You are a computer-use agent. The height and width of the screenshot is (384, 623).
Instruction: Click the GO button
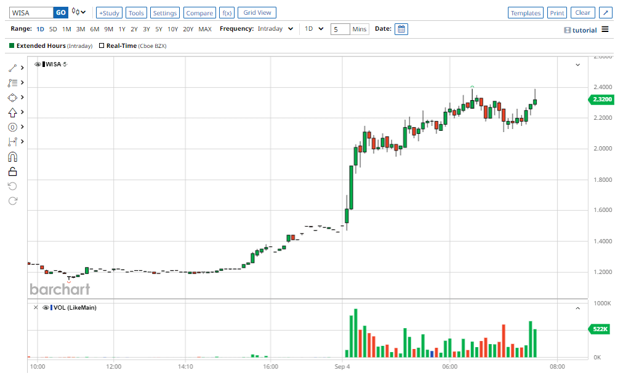[x=61, y=13]
